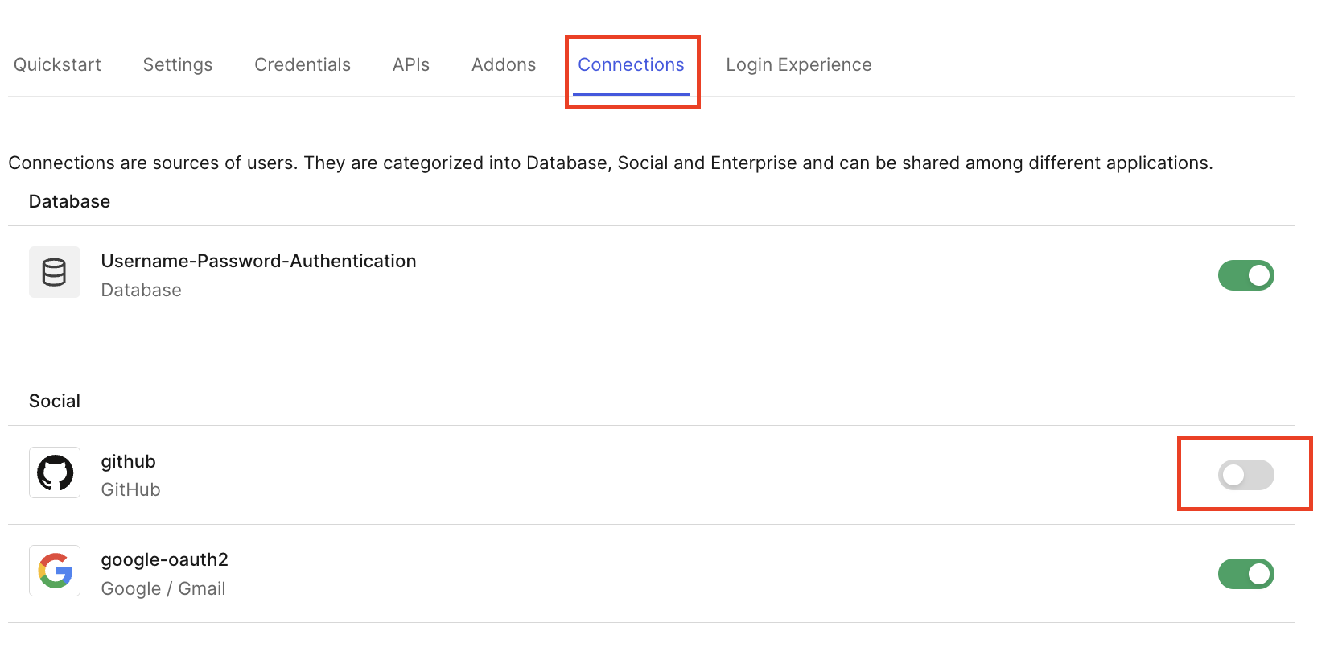Turn off the google-oauth2 connection toggle
Viewport: 1334px width, 660px height.
click(1245, 574)
